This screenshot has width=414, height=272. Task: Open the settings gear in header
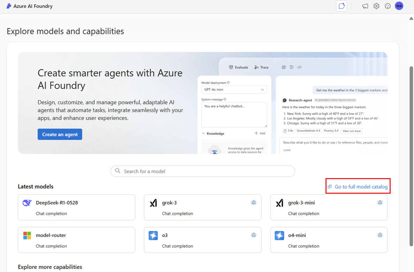point(376,6)
